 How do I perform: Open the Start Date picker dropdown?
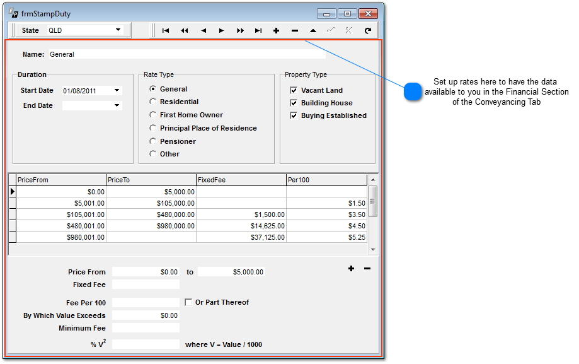coord(117,91)
